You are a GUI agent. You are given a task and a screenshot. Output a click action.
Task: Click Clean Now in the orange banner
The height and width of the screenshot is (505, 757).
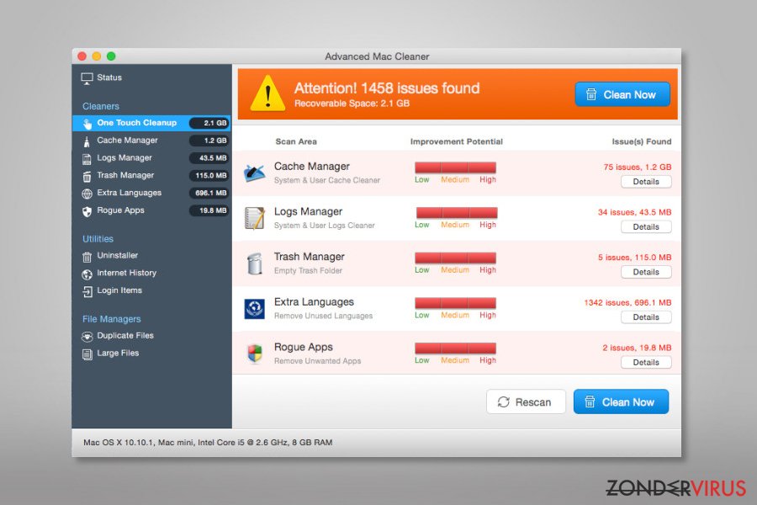pos(622,94)
